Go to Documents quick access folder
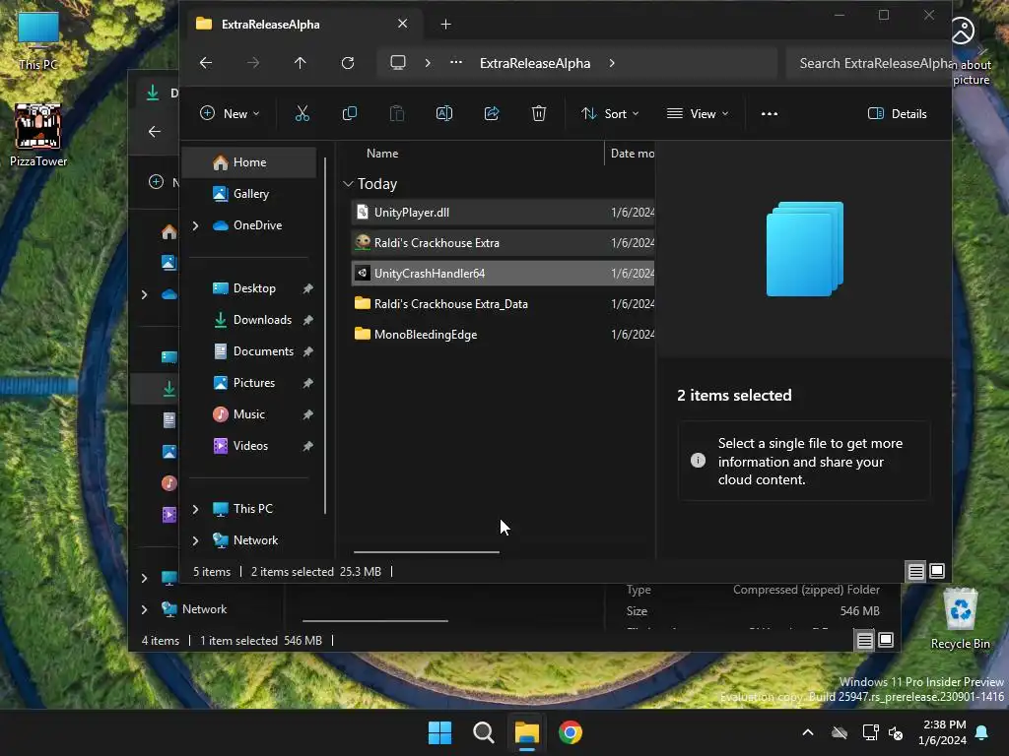This screenshot has width=1009, height=756. pyautogui.click(x=249, y=351)
